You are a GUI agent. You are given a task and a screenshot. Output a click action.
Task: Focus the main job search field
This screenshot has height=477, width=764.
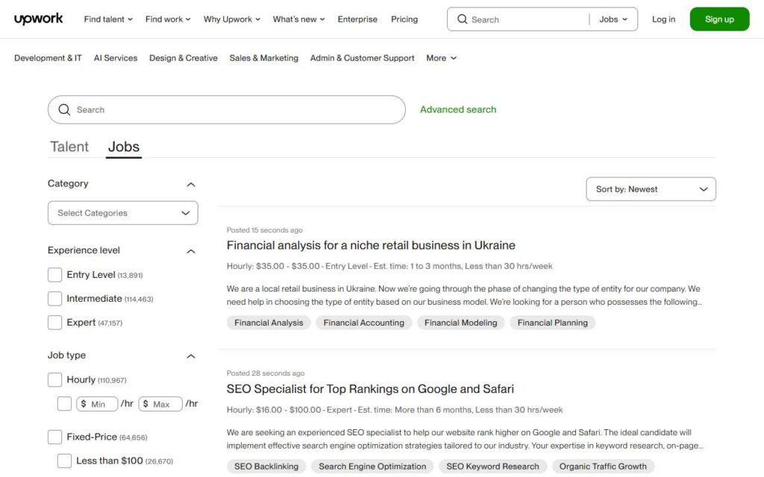227,110
